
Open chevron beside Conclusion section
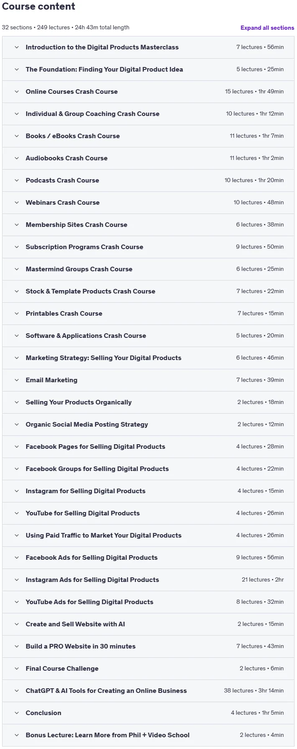(17, 713)
